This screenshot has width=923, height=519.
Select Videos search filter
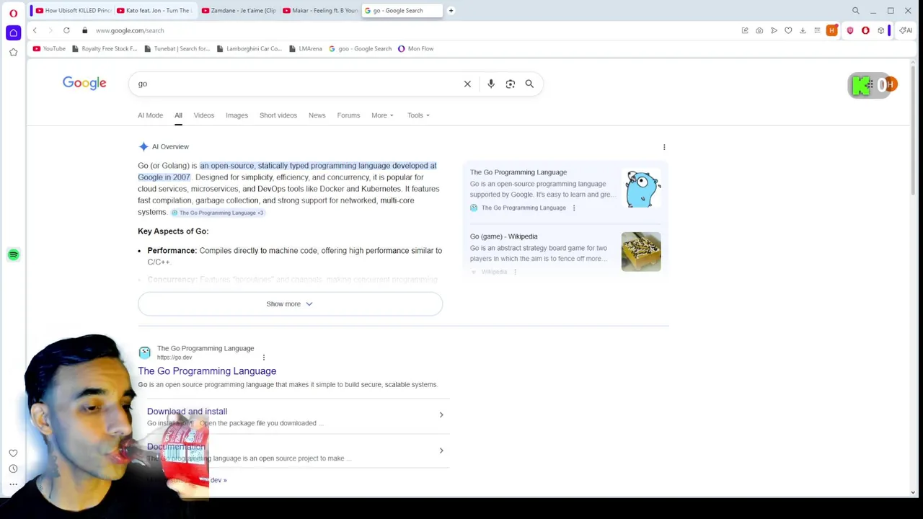pos(203,115)
